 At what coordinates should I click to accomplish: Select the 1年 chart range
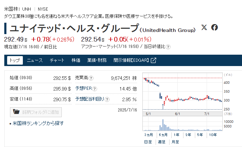[x=176, y=135]
